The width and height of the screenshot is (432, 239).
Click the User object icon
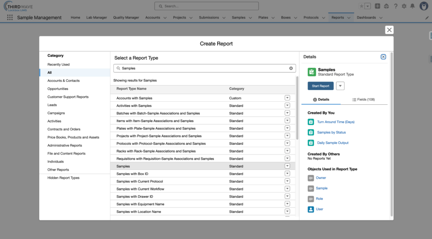(311, 209)
